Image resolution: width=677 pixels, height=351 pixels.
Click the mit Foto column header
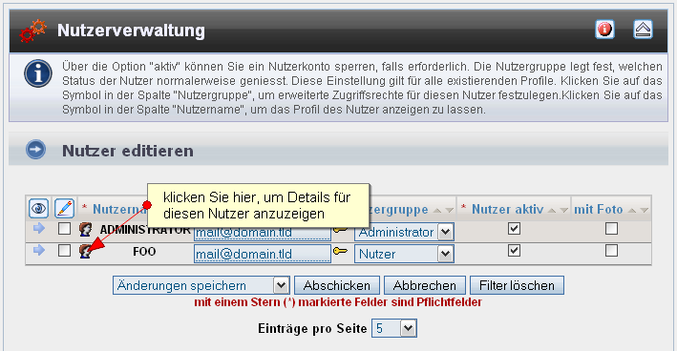(599, 210)
